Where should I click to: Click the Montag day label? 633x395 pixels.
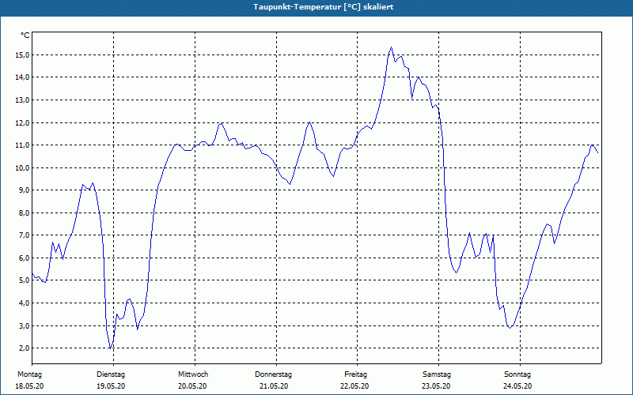[x=29, y=374]
